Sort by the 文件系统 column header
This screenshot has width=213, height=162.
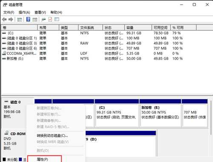pos(90,28)
